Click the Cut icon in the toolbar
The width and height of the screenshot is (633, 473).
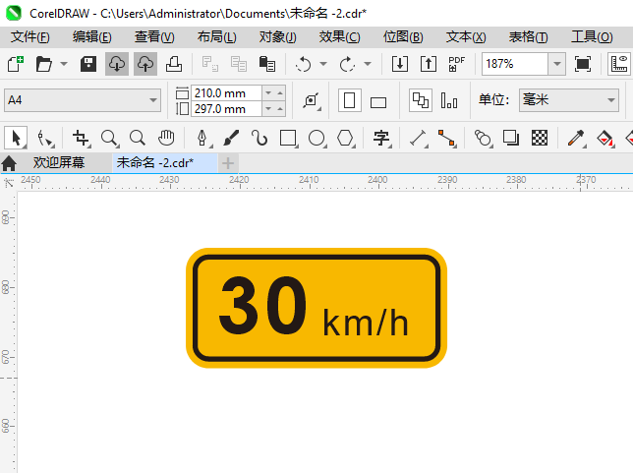[x=210, y=64]
